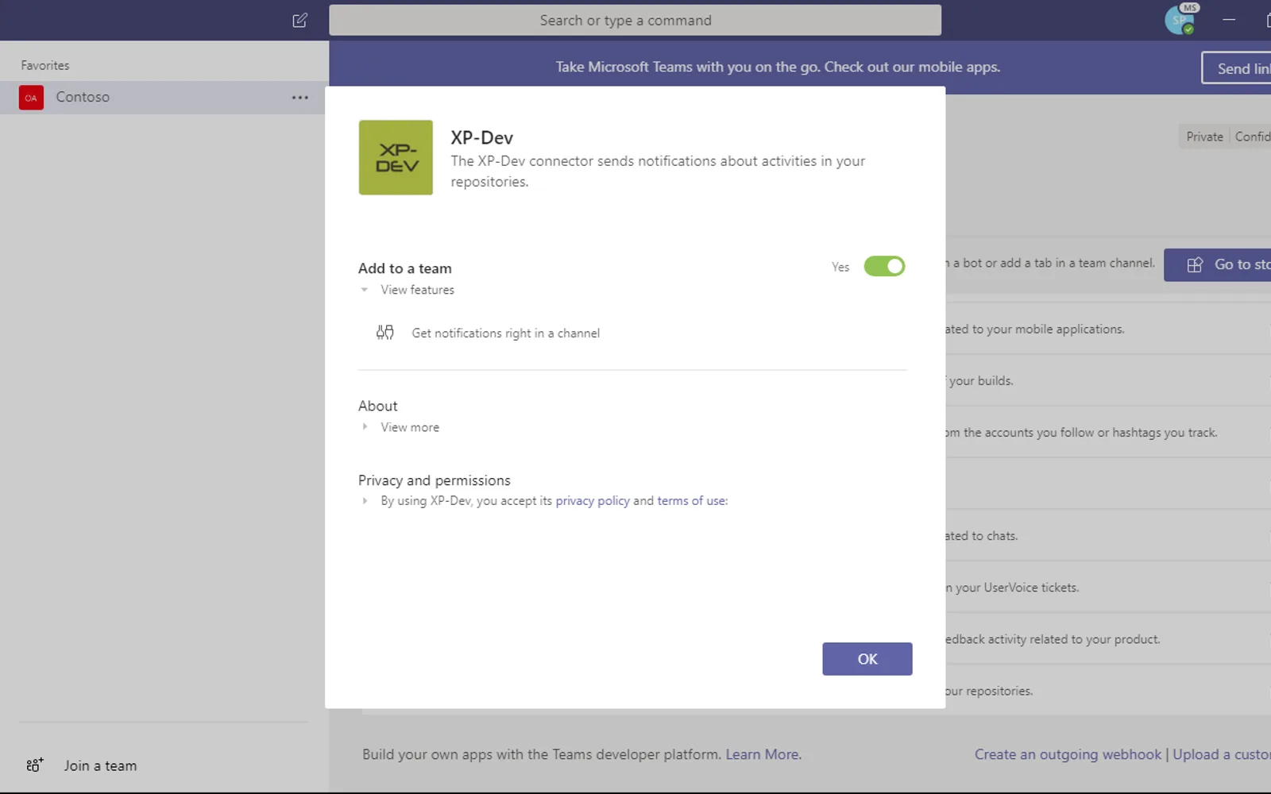The width and height of the screenshot is (1271, 794).
Task: Click 'Get notifications right in a channel' text
Action: click(506, 333)
